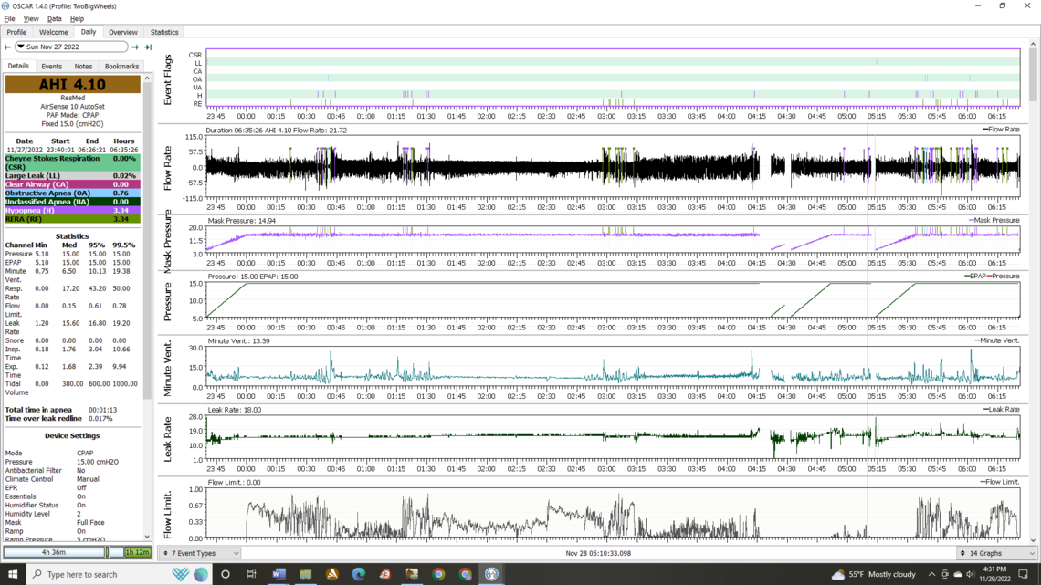
Task: Select the 4h 36m session bar
Action: click(x=54, y=552)
